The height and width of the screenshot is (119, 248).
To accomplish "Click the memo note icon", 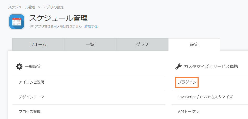I will tap(32, 27).
